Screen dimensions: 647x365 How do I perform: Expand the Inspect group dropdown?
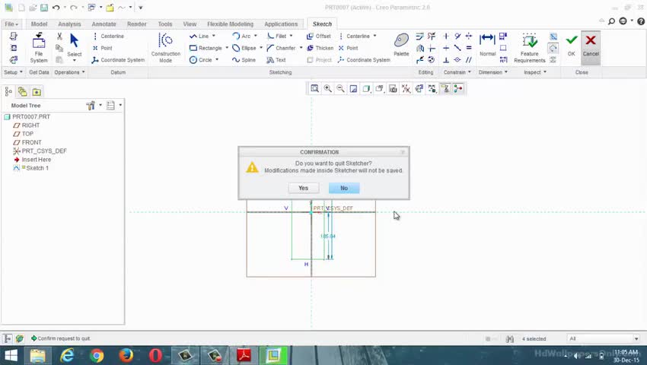(x=535, y=72)
